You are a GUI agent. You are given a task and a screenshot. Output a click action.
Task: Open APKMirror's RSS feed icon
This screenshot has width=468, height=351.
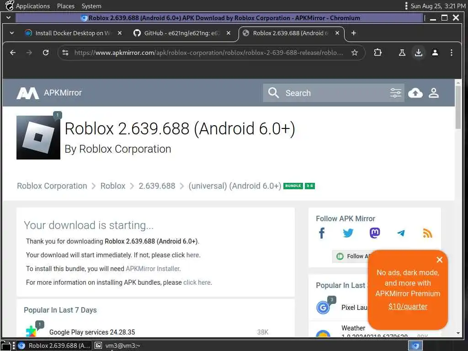pyautogui.click(x=427, y=234)
